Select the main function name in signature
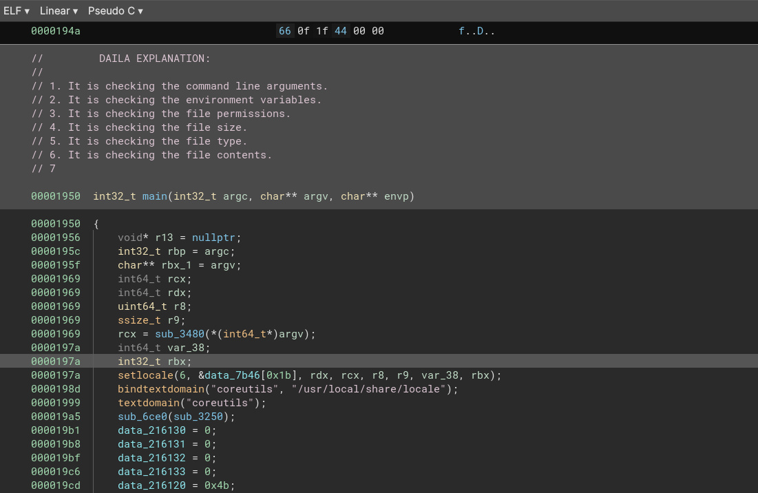 [154, 196]
